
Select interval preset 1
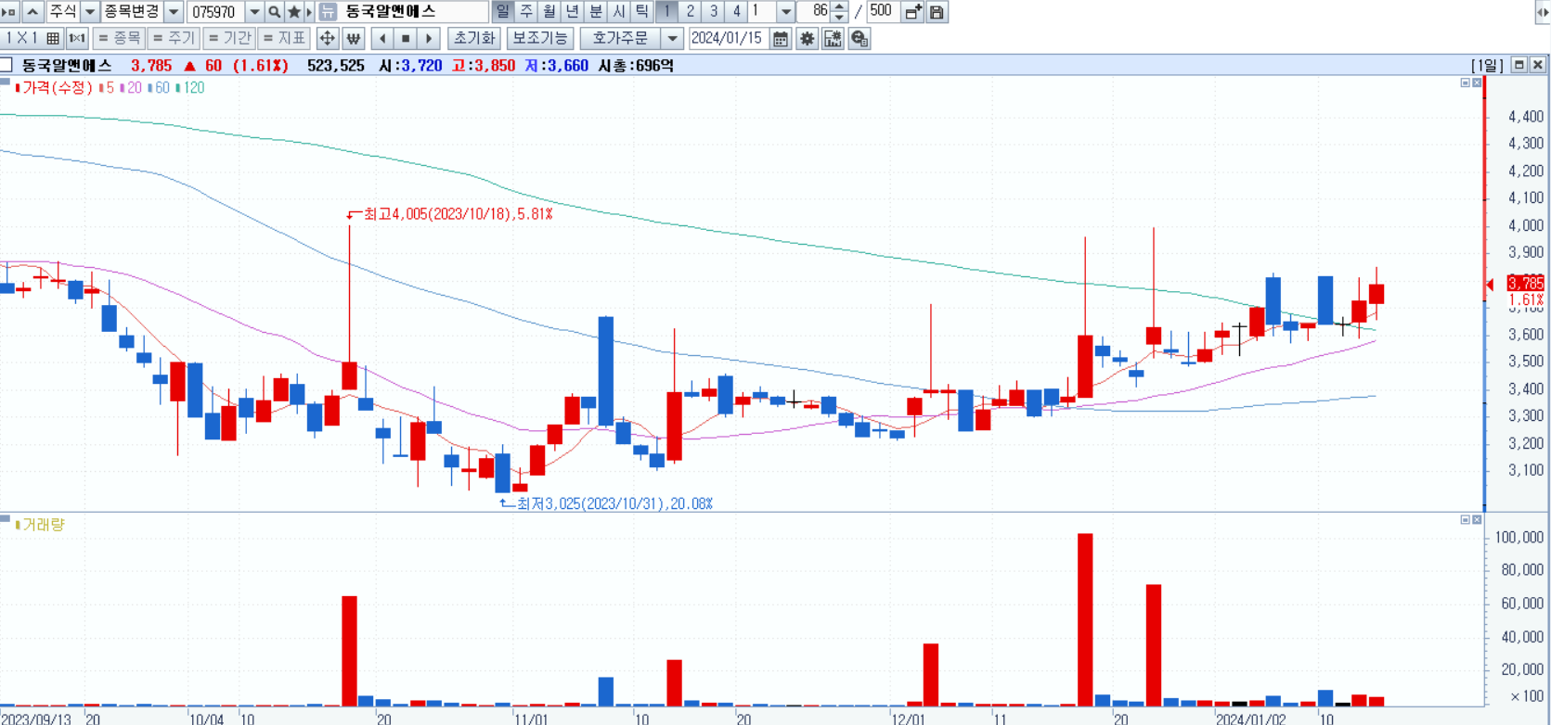coord(666,12)
